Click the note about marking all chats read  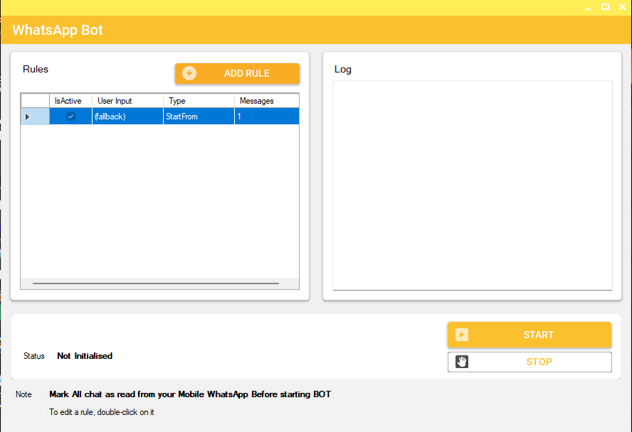190,394
